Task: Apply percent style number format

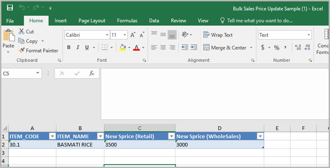Action: click(277, 48)
